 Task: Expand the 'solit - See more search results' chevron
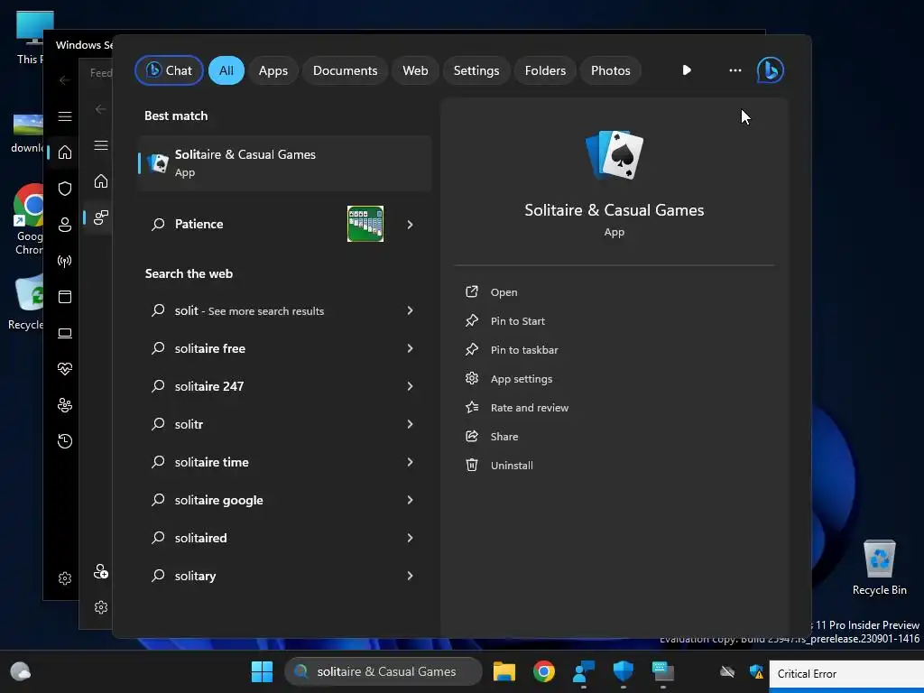pos(411,310)
